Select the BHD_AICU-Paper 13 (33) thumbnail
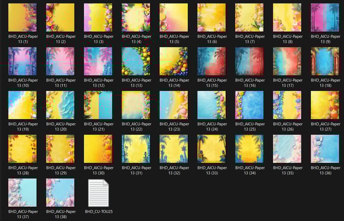Viewport: 344px width, 221px height. tap(211, 149)
